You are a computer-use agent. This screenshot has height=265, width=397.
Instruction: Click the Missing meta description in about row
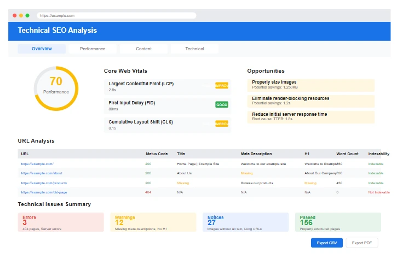pos(246,173)
